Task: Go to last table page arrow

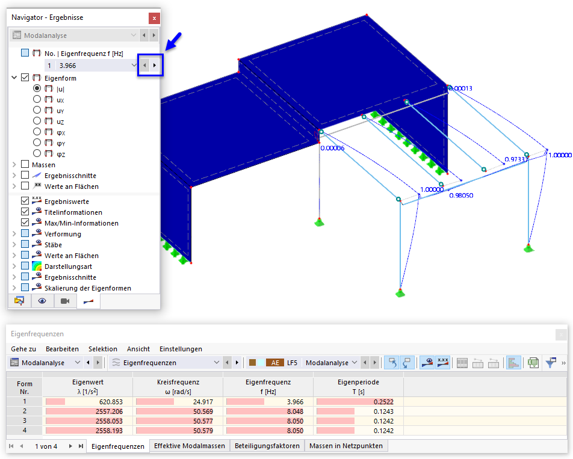Action: 81,446
